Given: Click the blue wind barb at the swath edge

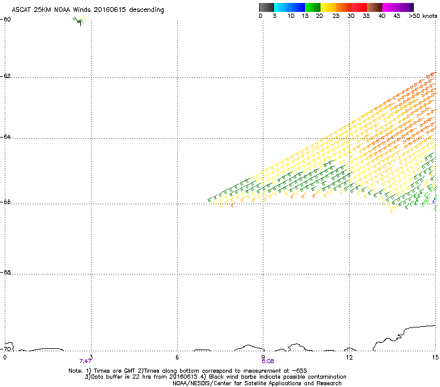Looking at the screenshot, I should point(435,201).
